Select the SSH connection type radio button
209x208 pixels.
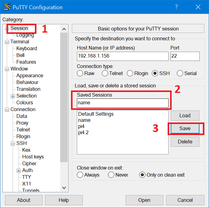(x=155, y=73)
